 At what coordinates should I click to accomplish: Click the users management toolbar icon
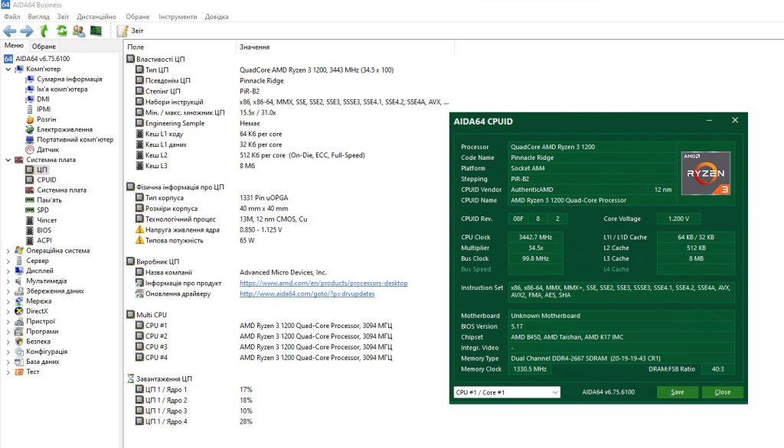point(79,31)
